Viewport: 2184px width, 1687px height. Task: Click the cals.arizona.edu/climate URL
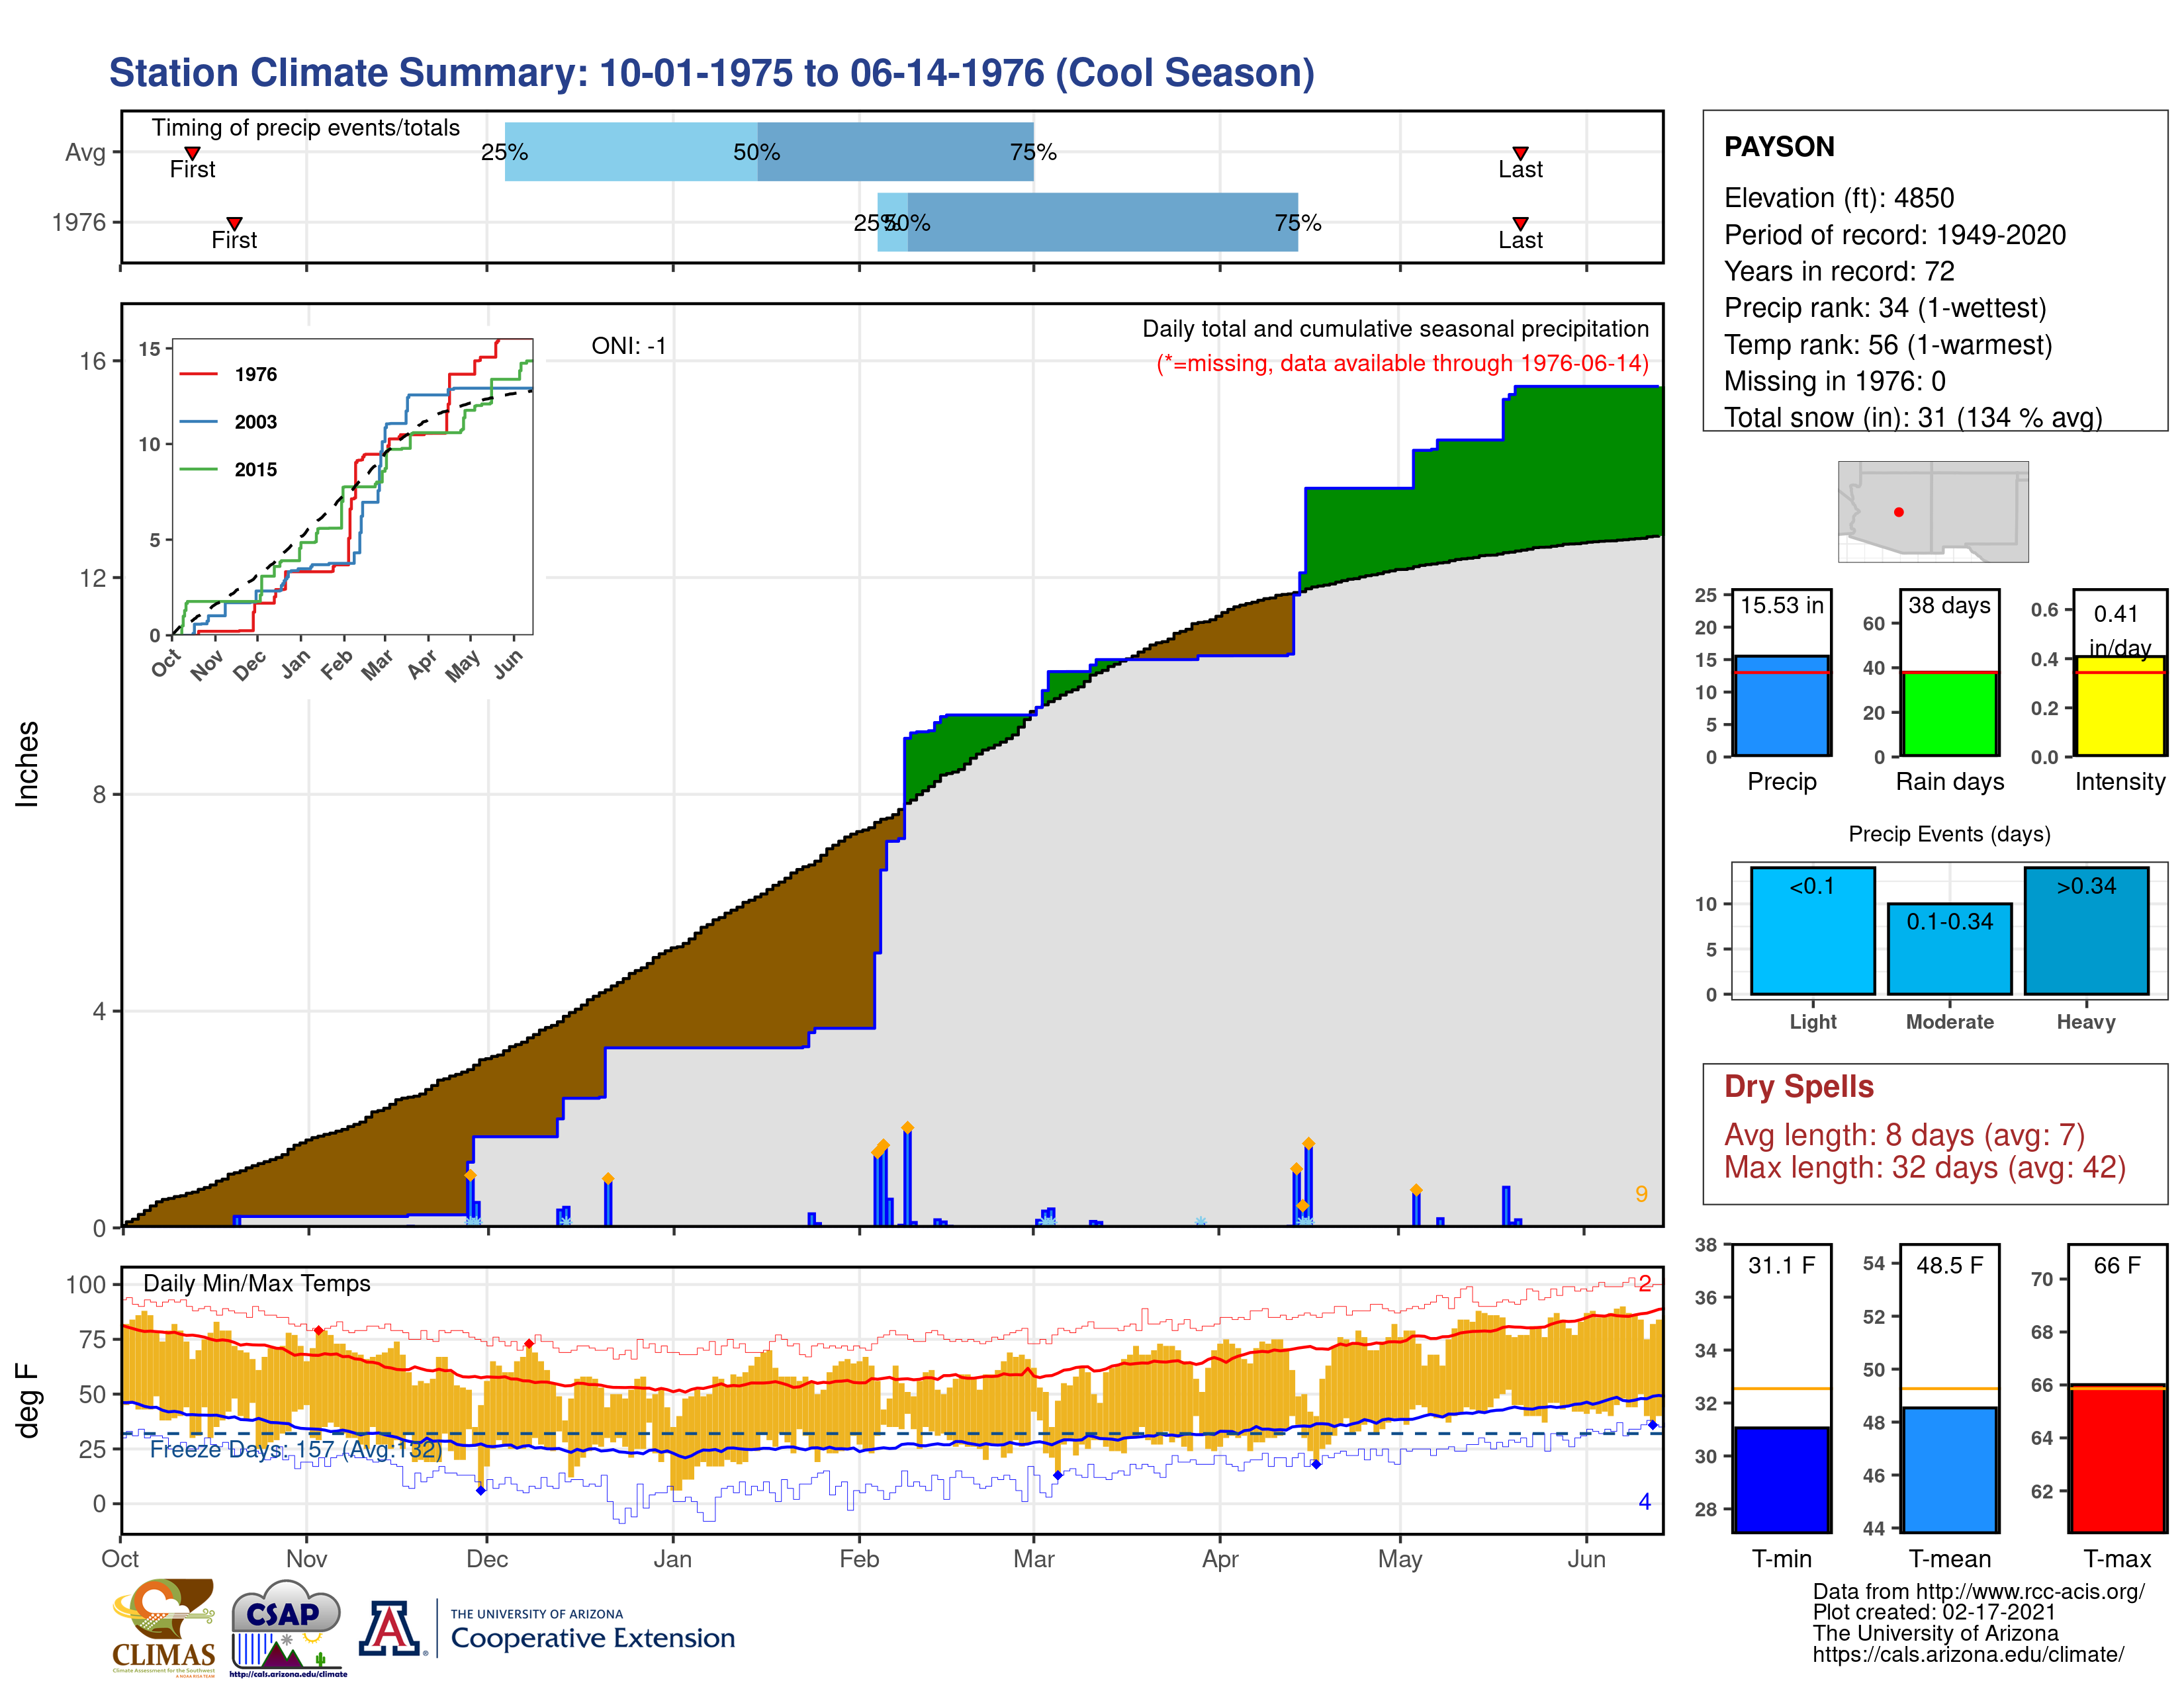[x=1968, y=1654]
